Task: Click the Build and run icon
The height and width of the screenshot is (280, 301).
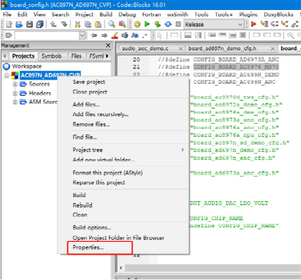Action: click(x=158, y=24)
